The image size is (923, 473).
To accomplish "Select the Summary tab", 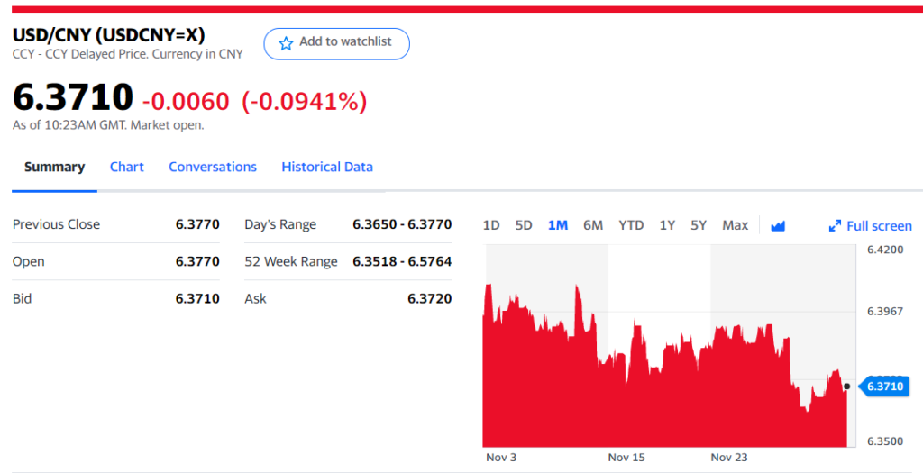I will tap(54, 167).
